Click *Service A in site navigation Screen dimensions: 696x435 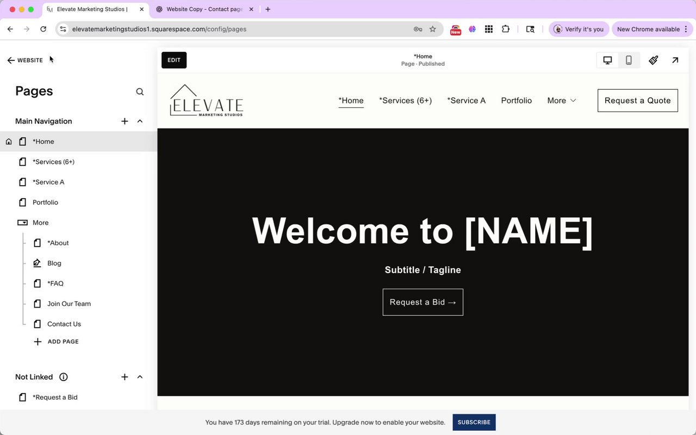(466, 100)
